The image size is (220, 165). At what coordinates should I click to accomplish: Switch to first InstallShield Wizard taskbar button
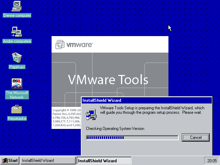[48, 161]
